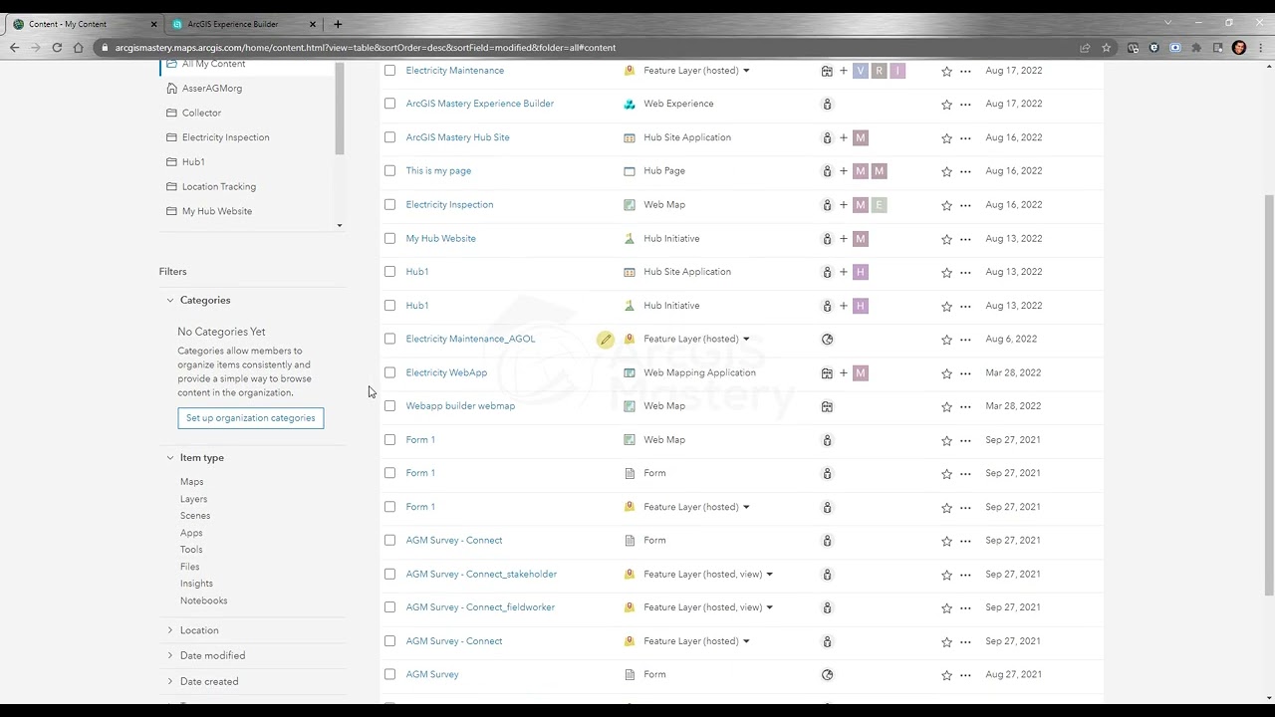The image size is (1275, 717).
Task: Filter item type by Maps
Action: 191,482
